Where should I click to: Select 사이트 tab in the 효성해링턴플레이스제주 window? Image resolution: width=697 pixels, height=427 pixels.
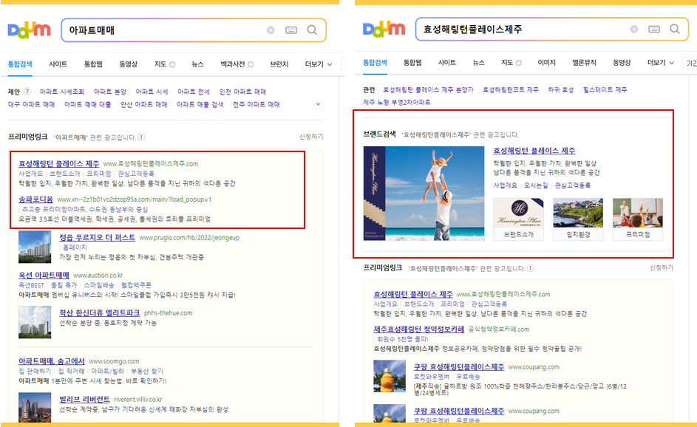(446, 63)
